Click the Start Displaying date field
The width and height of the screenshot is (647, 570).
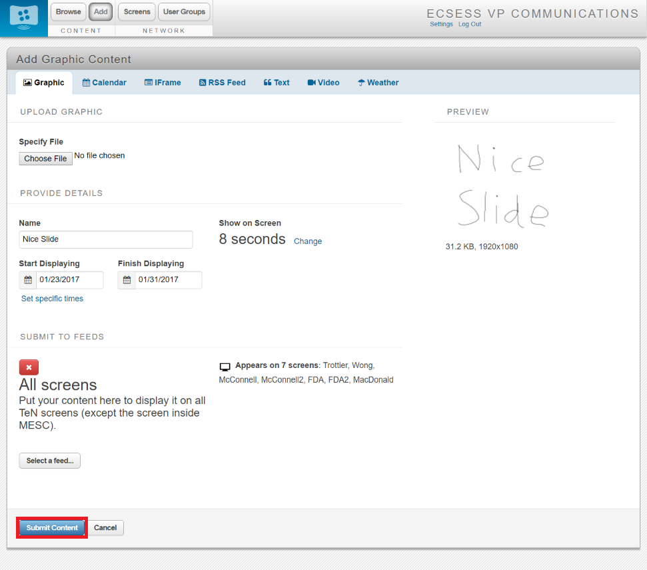coord(70,280)
